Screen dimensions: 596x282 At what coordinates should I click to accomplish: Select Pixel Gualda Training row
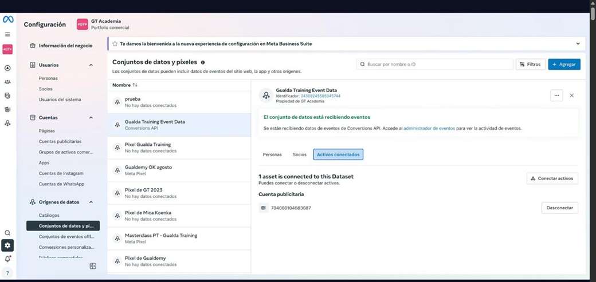(x=179, y=148)
